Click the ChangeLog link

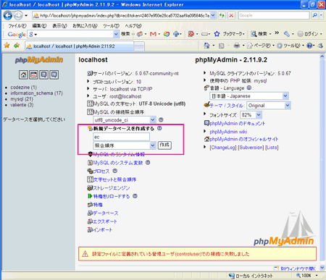coord(223,148)
